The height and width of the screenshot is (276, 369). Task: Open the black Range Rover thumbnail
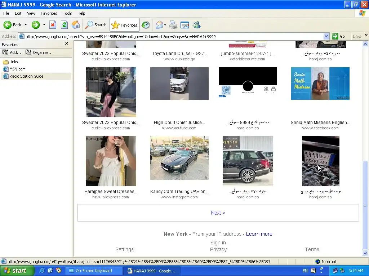[x=248, y=161]
